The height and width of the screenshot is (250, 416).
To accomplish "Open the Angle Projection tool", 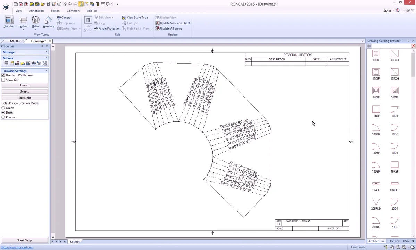I will coord(107,28).
